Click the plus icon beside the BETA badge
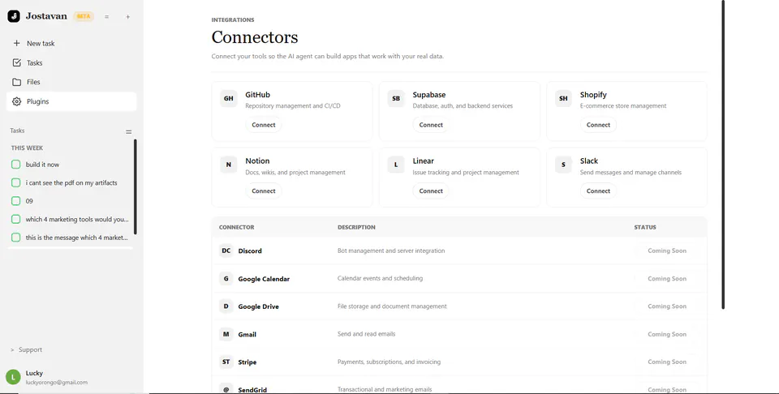 click(x=127, y=17)
